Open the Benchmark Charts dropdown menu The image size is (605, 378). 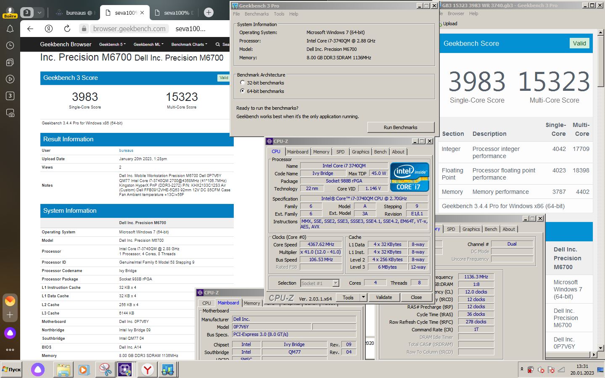[189, 44]
